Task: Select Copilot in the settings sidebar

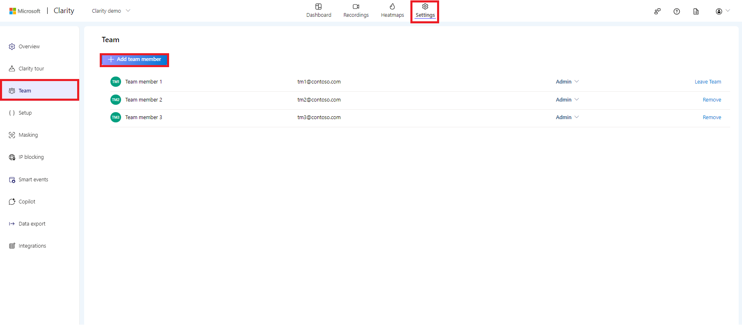Action: pos(27,202)
